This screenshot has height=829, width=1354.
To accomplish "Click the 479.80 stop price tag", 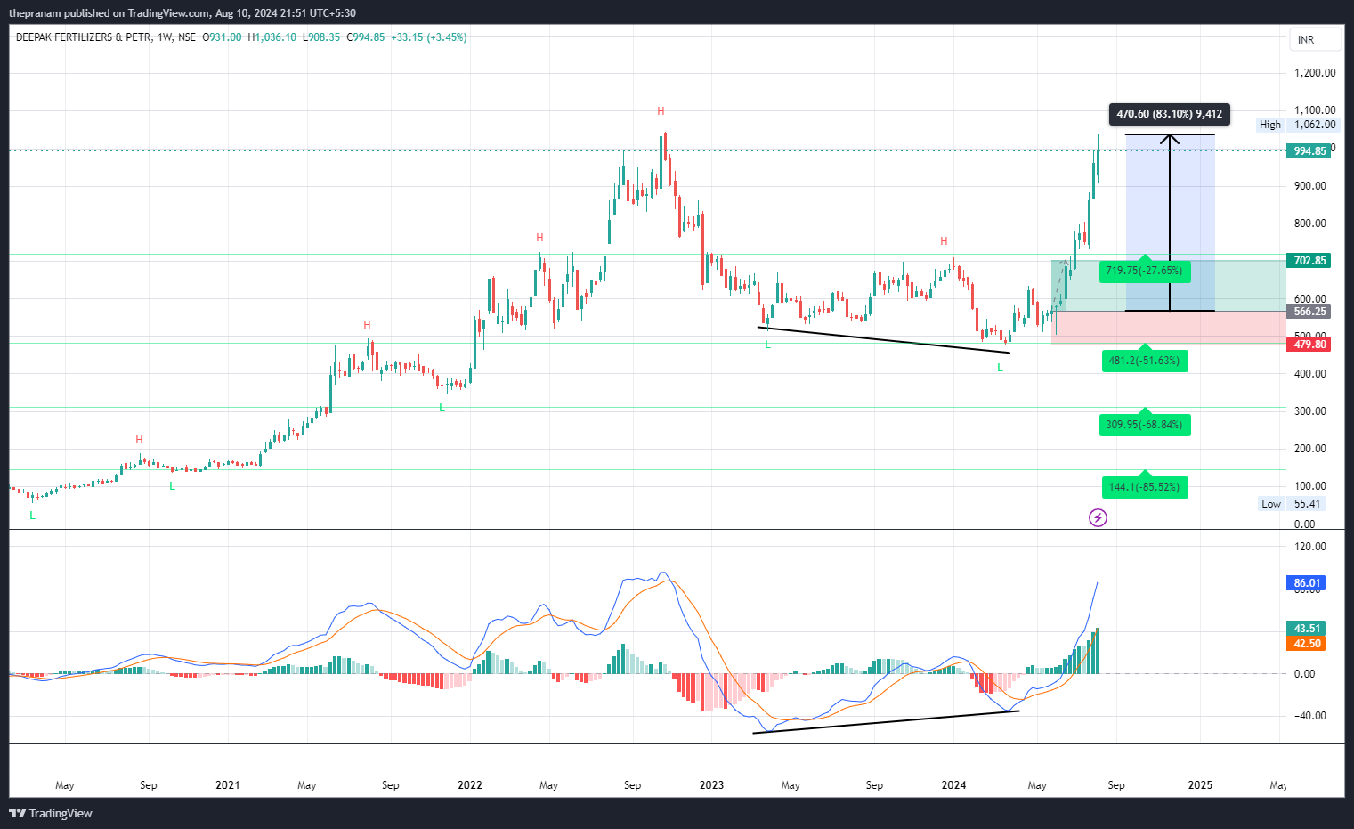I will tap(1309, 345).
